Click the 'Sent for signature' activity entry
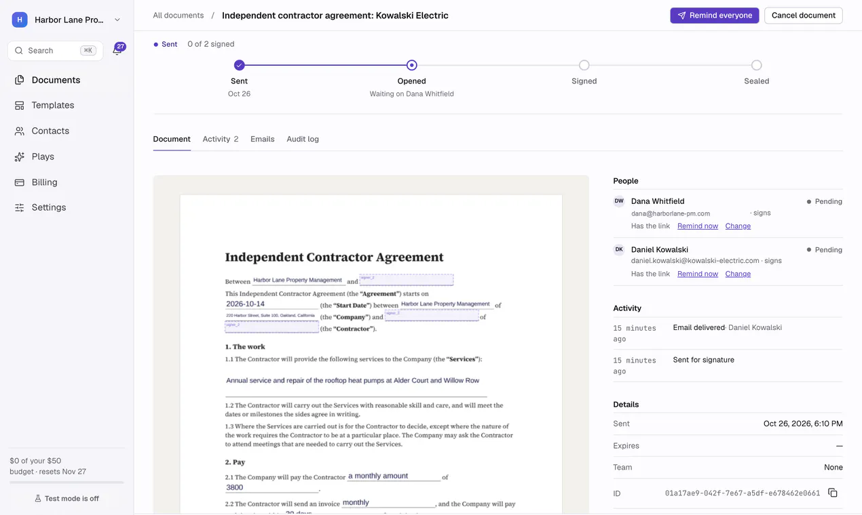This screenshot has width=862, height=515. (x=728, y=365)
